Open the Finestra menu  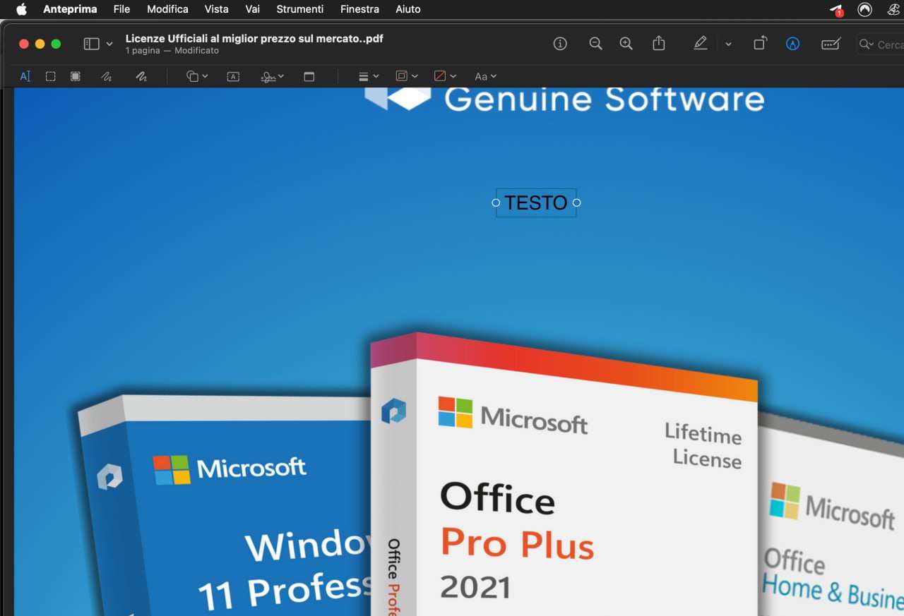click(359, 9)
